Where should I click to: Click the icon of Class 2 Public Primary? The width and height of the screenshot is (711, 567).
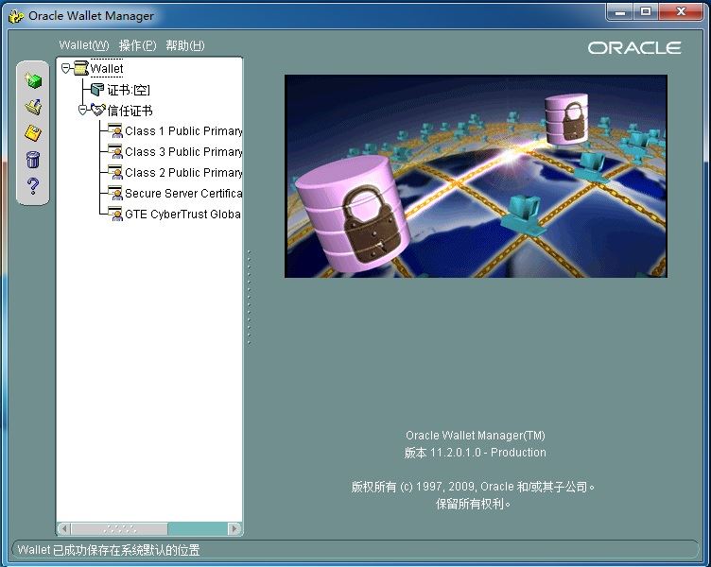[115, 172]
